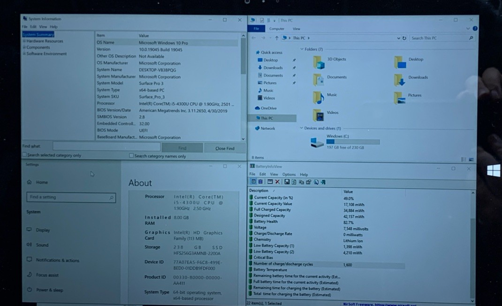The image size is (502, 306).
Task: Expand the File Explorer ribbon chevron
Action: point(468,29)
